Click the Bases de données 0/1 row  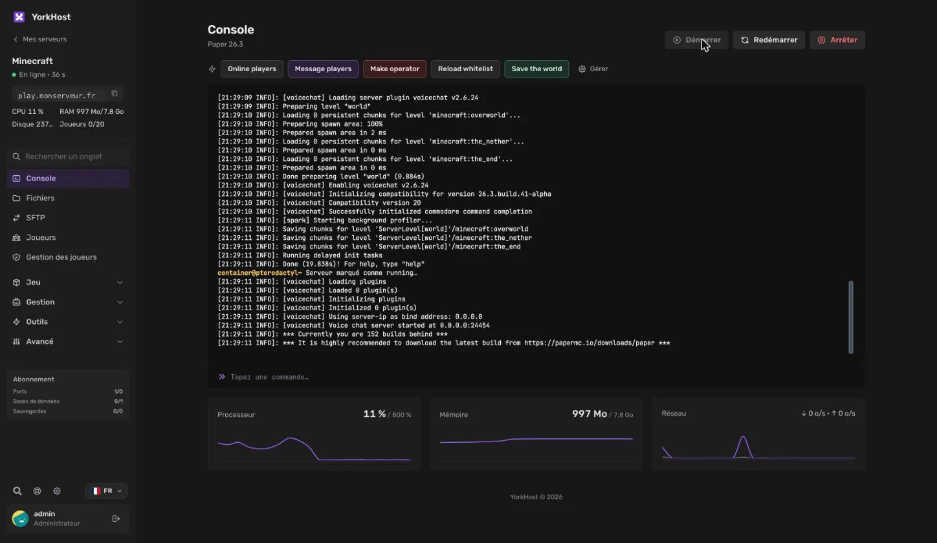click(68, 401)
